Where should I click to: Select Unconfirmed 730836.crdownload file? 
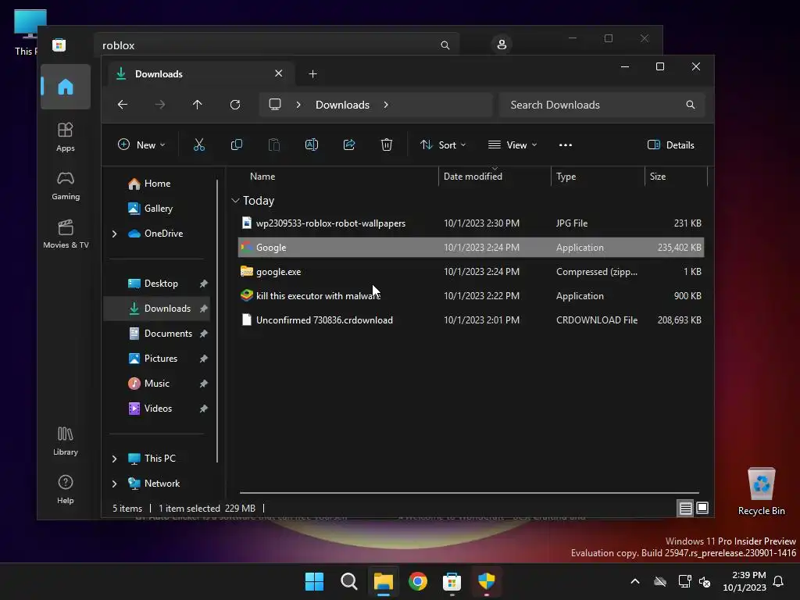(x=471, y=320)
